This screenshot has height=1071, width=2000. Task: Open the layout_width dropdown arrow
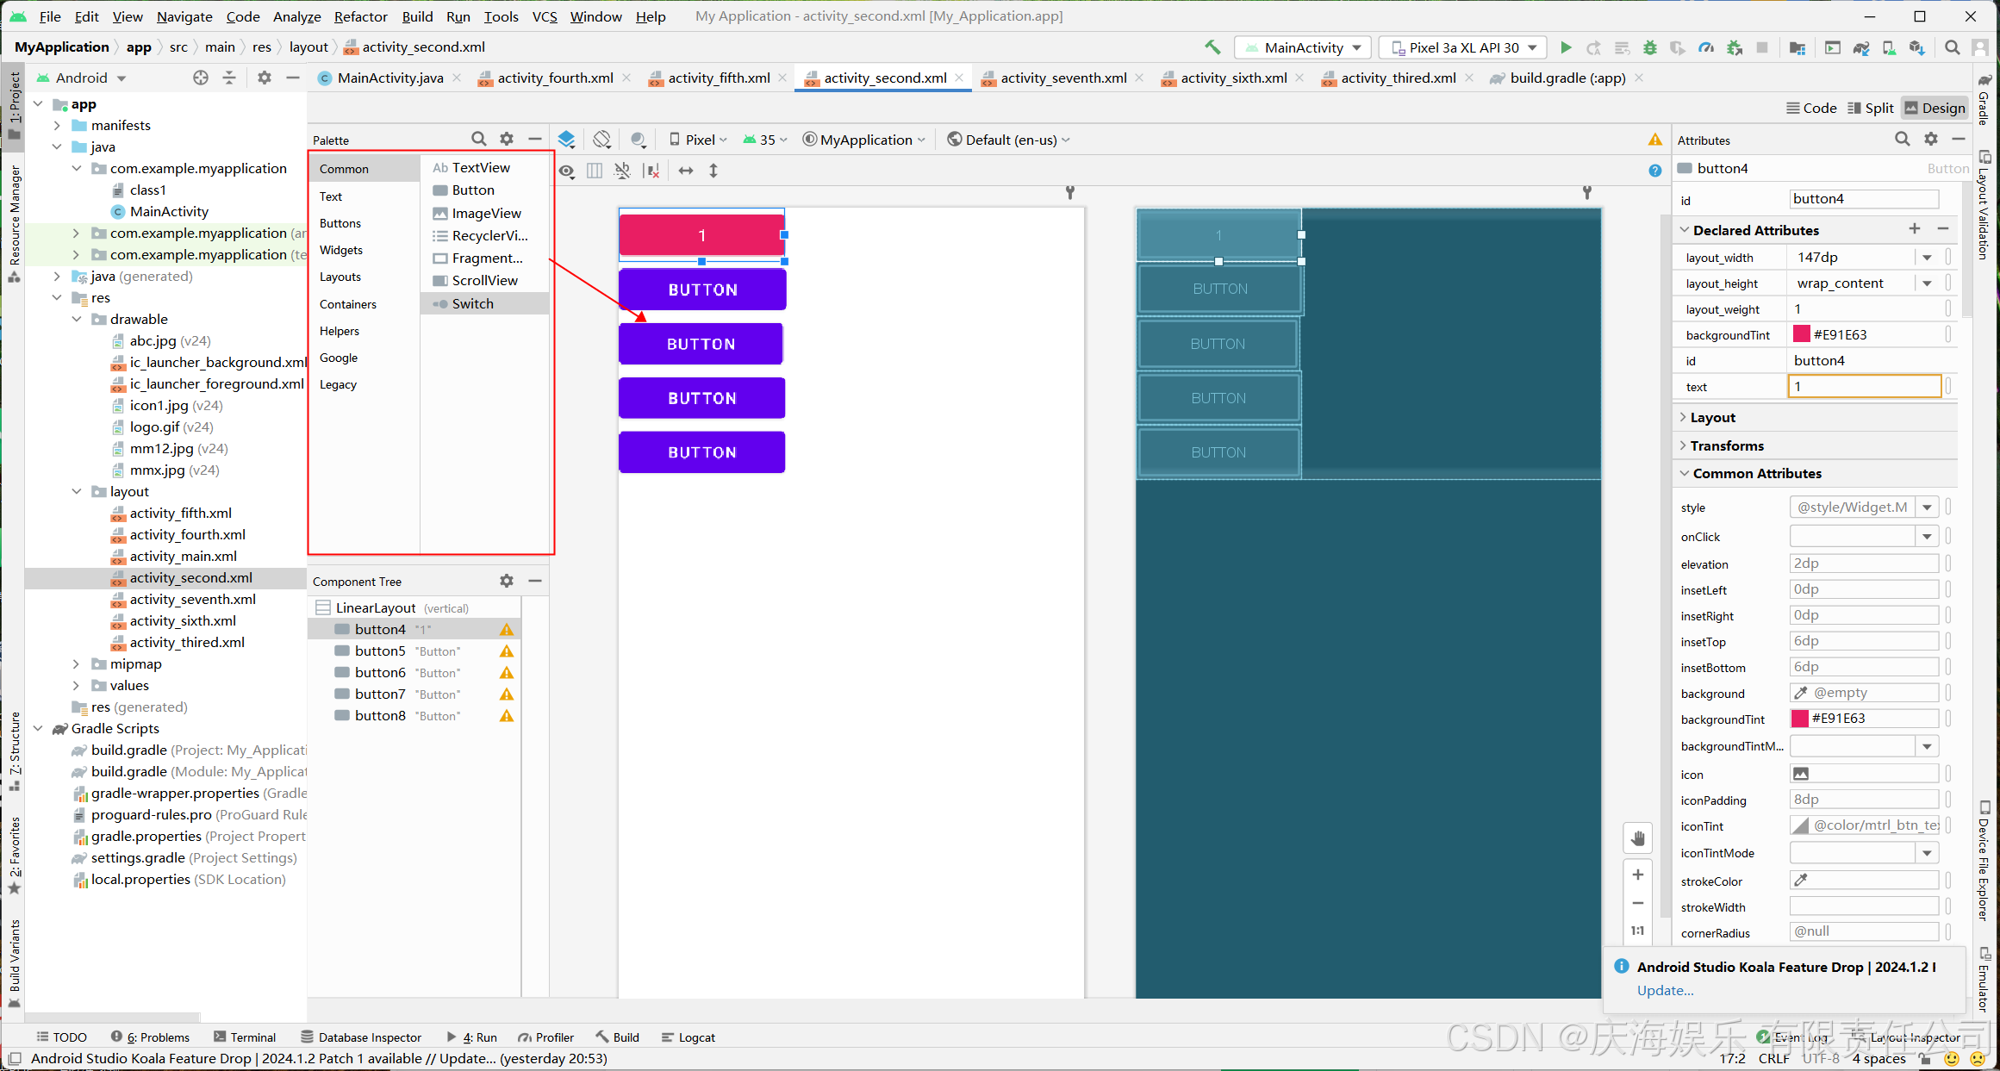[x=1927, y=258]
